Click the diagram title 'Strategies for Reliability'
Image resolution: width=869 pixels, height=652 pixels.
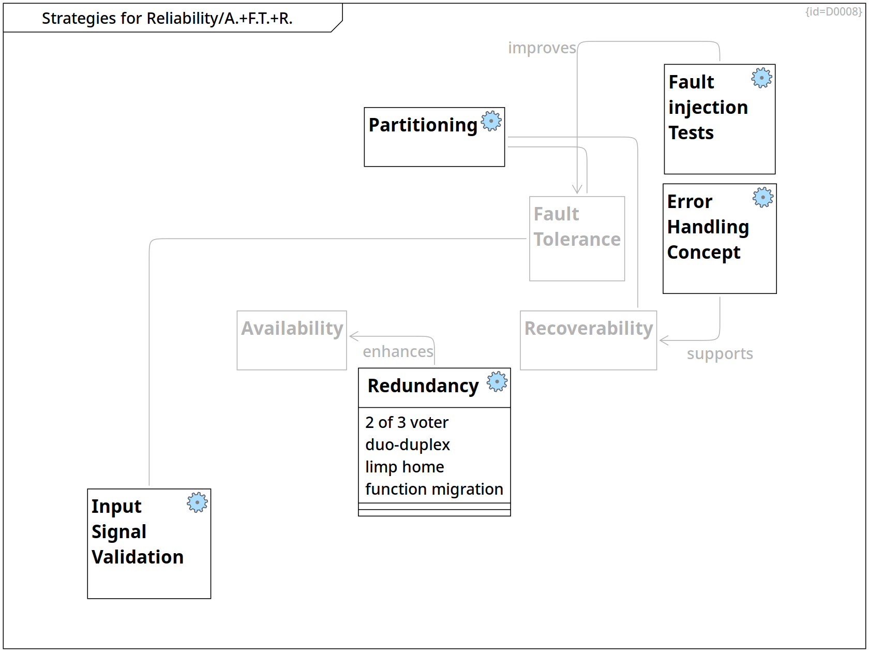167,19
